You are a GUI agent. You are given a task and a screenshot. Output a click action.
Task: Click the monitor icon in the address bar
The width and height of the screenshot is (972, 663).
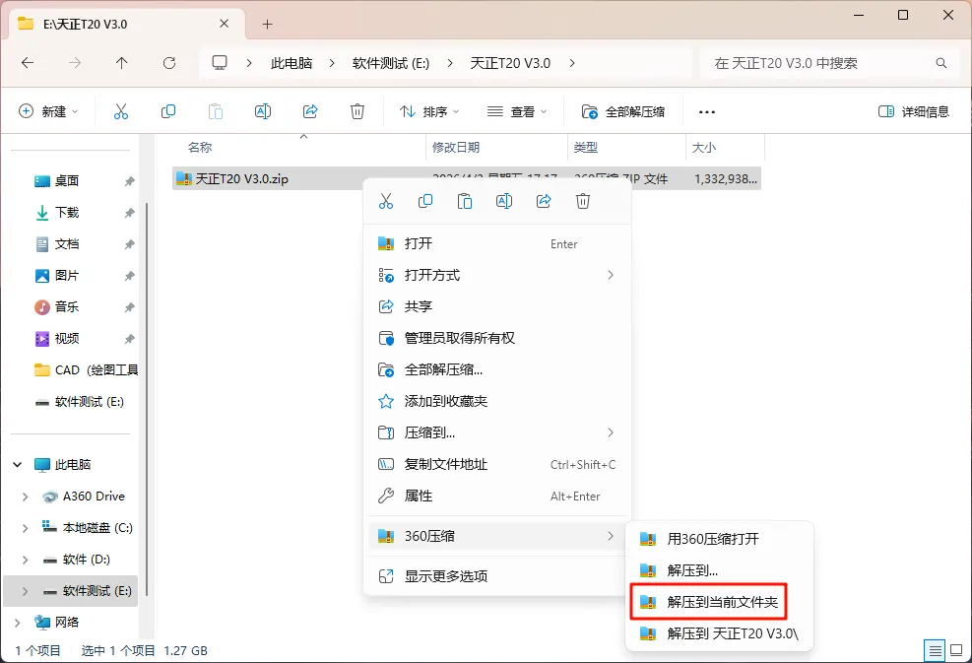pyautogui.click(x=220, y=63)
